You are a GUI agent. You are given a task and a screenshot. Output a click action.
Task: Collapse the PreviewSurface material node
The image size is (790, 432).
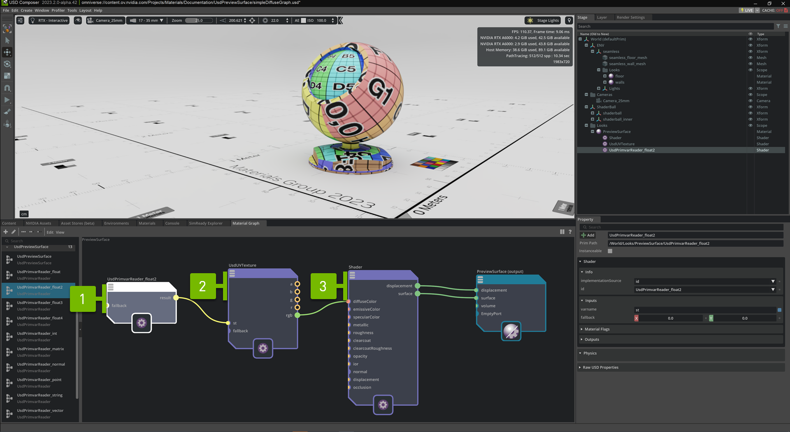[592, 132]
